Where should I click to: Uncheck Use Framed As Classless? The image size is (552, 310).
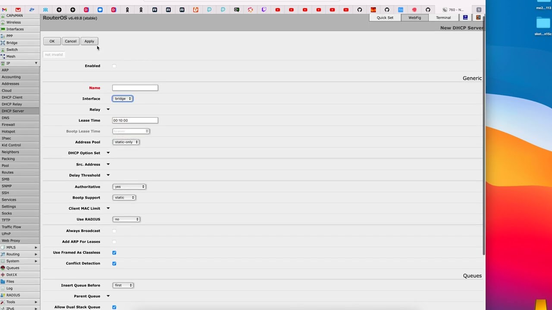tap(114, 253)
